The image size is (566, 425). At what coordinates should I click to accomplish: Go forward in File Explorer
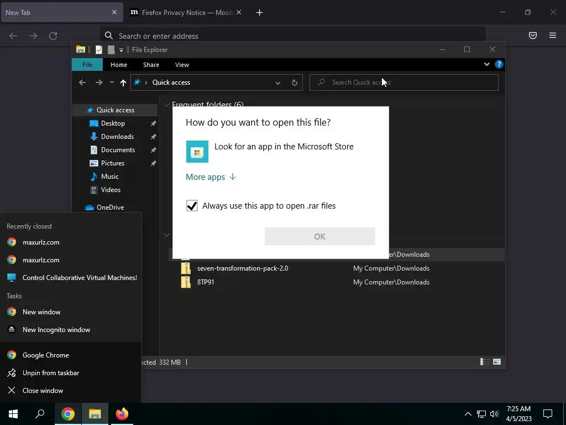click(x=98, y=82)
